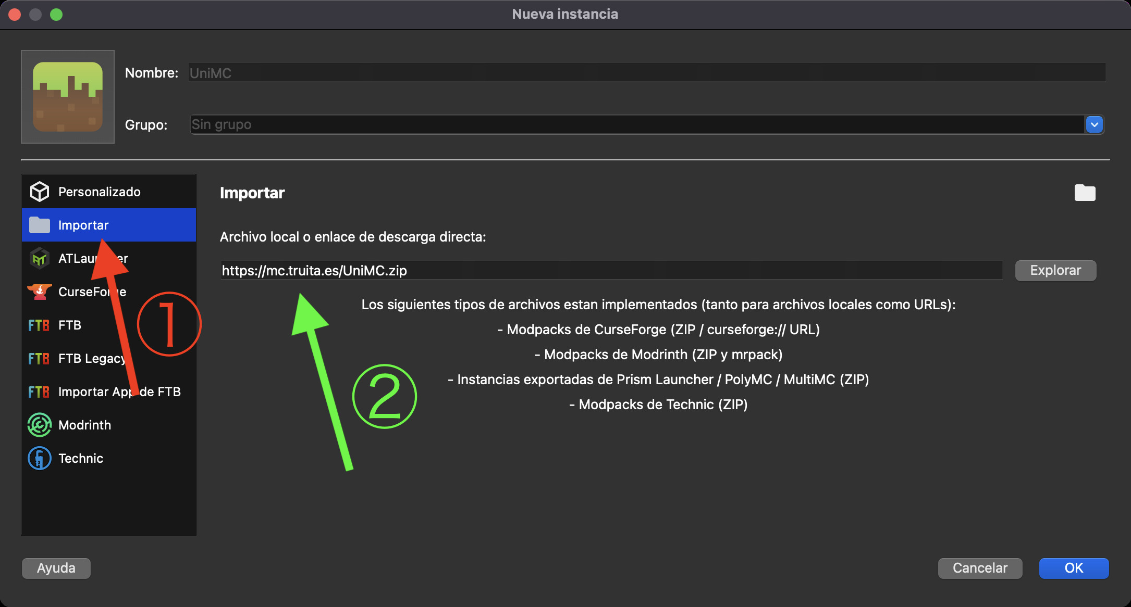Expand the Grupo dropdown arrow

pos(1094,125)
